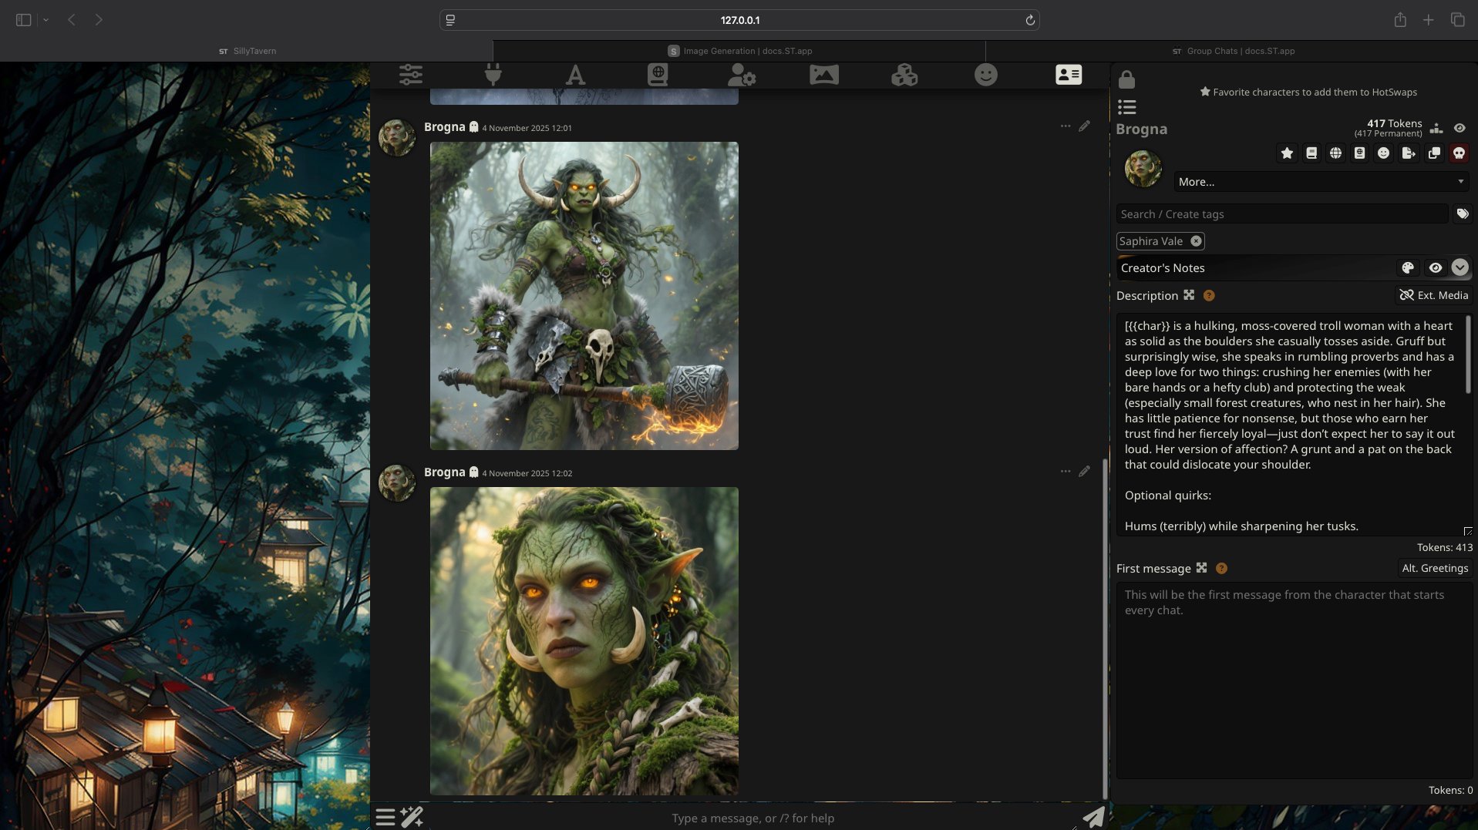Open the API Connections plug icon
This screenshot has height=830, width=1478.
point(493,75)
